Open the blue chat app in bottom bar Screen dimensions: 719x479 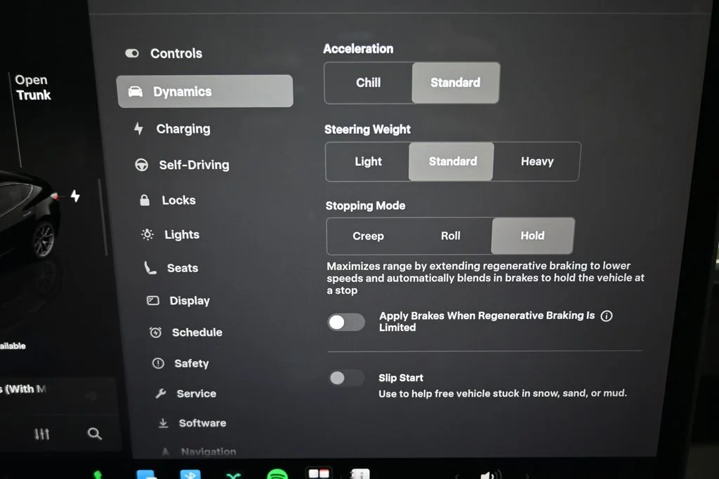tap(146, 474)
